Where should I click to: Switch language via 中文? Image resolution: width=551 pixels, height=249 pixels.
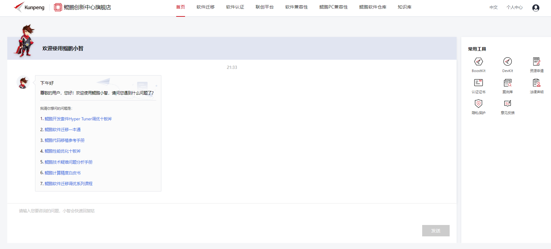coord(494,8)
